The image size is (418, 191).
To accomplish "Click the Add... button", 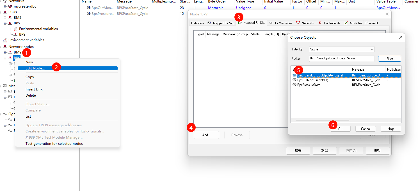I will coord(206,135).
